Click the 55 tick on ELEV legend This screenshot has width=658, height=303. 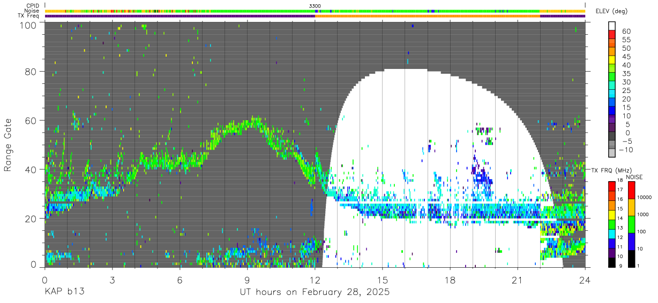click(x=625, y=40)
